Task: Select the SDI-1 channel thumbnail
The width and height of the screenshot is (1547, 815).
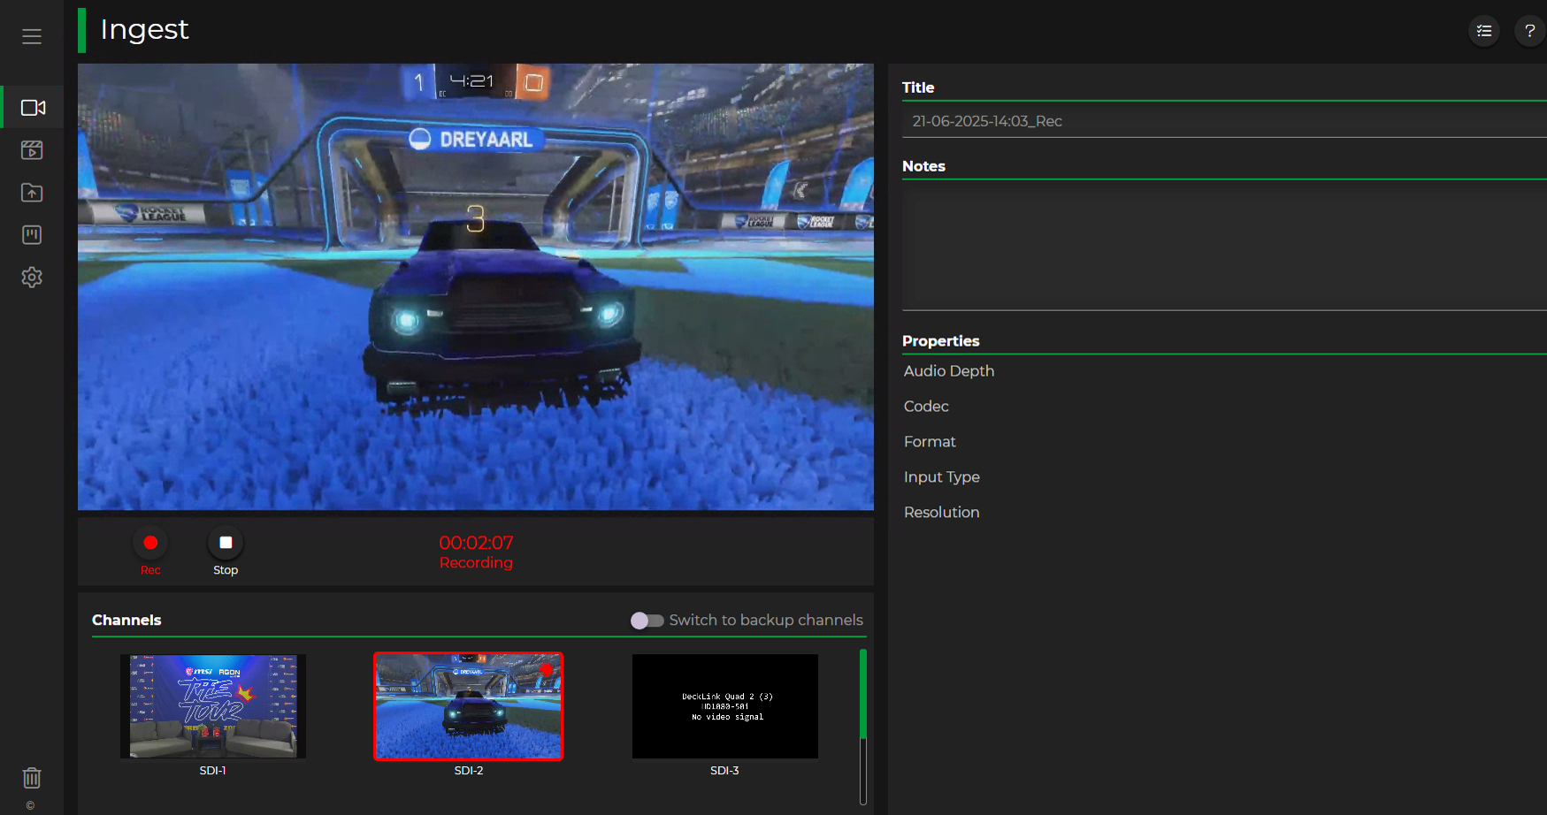Action: 213,706
